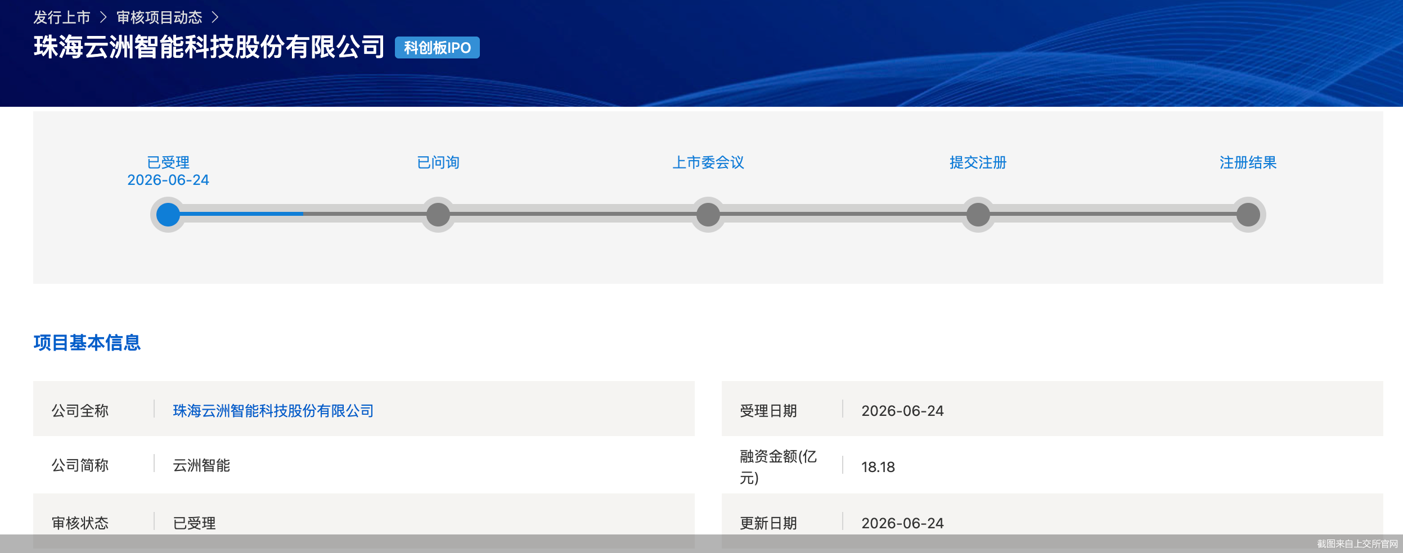Screen dimensions: 1403x553
Task: Click the 云洲智能 short name value
Action: [x=201, y=465]
